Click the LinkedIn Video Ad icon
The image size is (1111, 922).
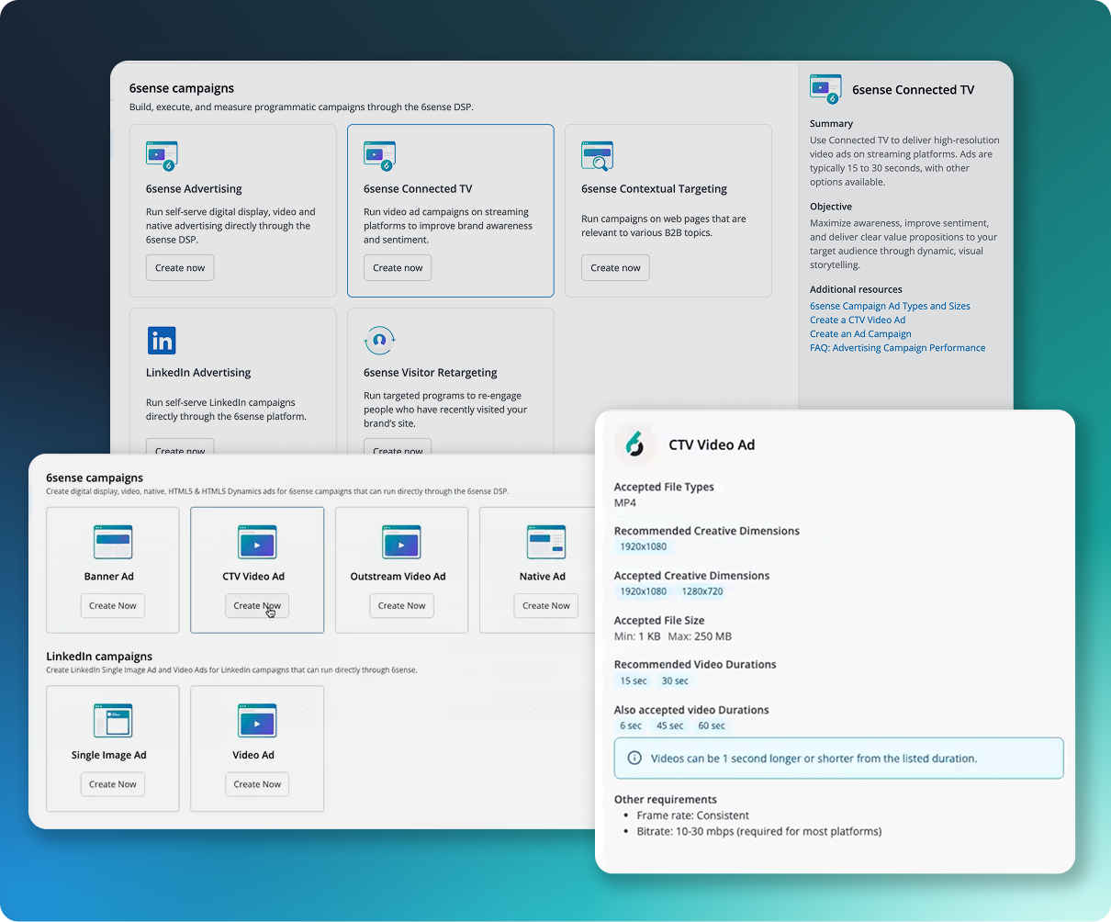257,721
